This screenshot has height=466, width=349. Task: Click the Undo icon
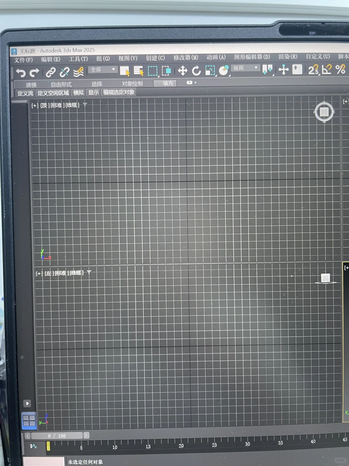21,72
